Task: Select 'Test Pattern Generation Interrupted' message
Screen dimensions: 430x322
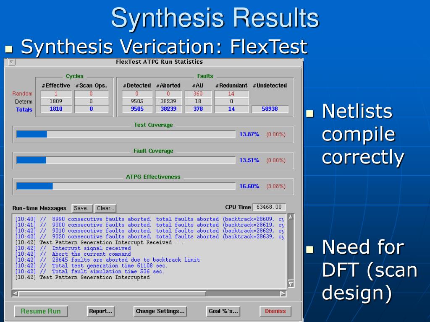Action: (82, 278)
